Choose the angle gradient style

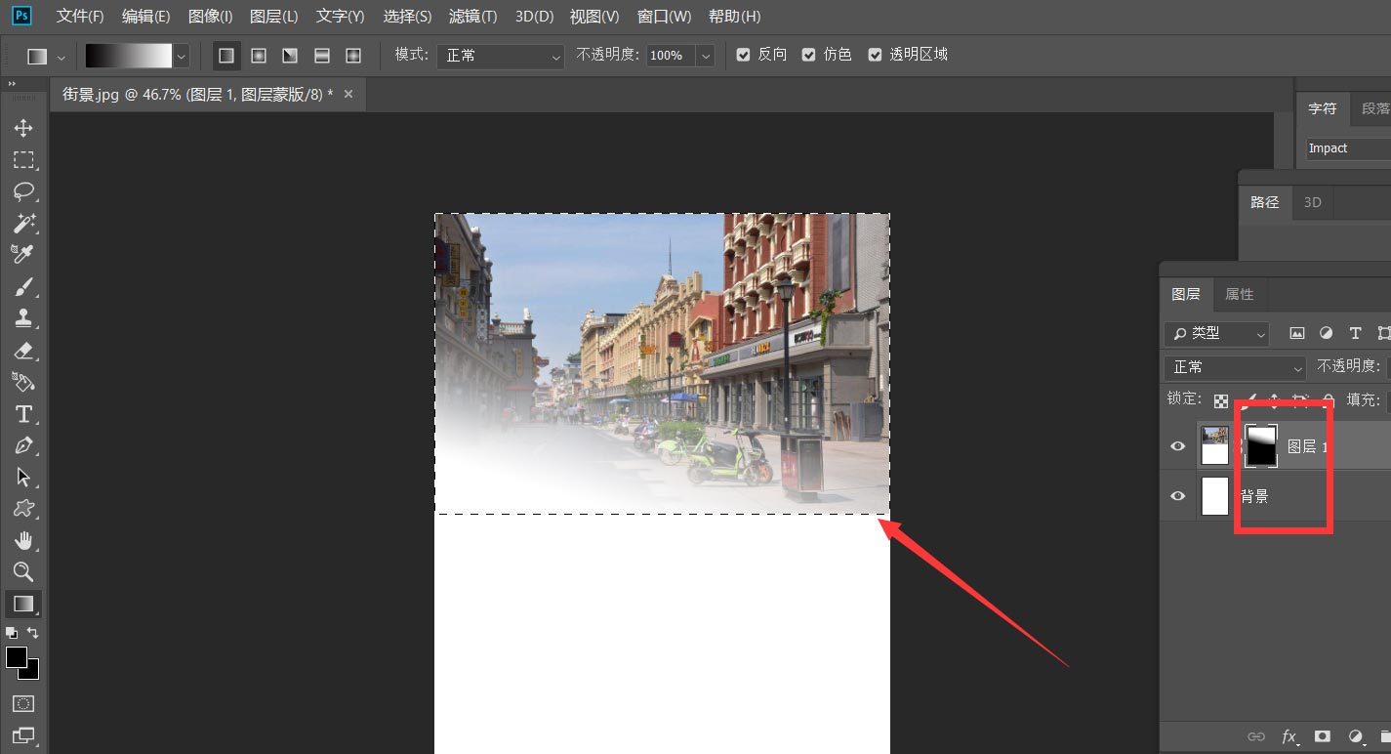[x=290, y=56]
